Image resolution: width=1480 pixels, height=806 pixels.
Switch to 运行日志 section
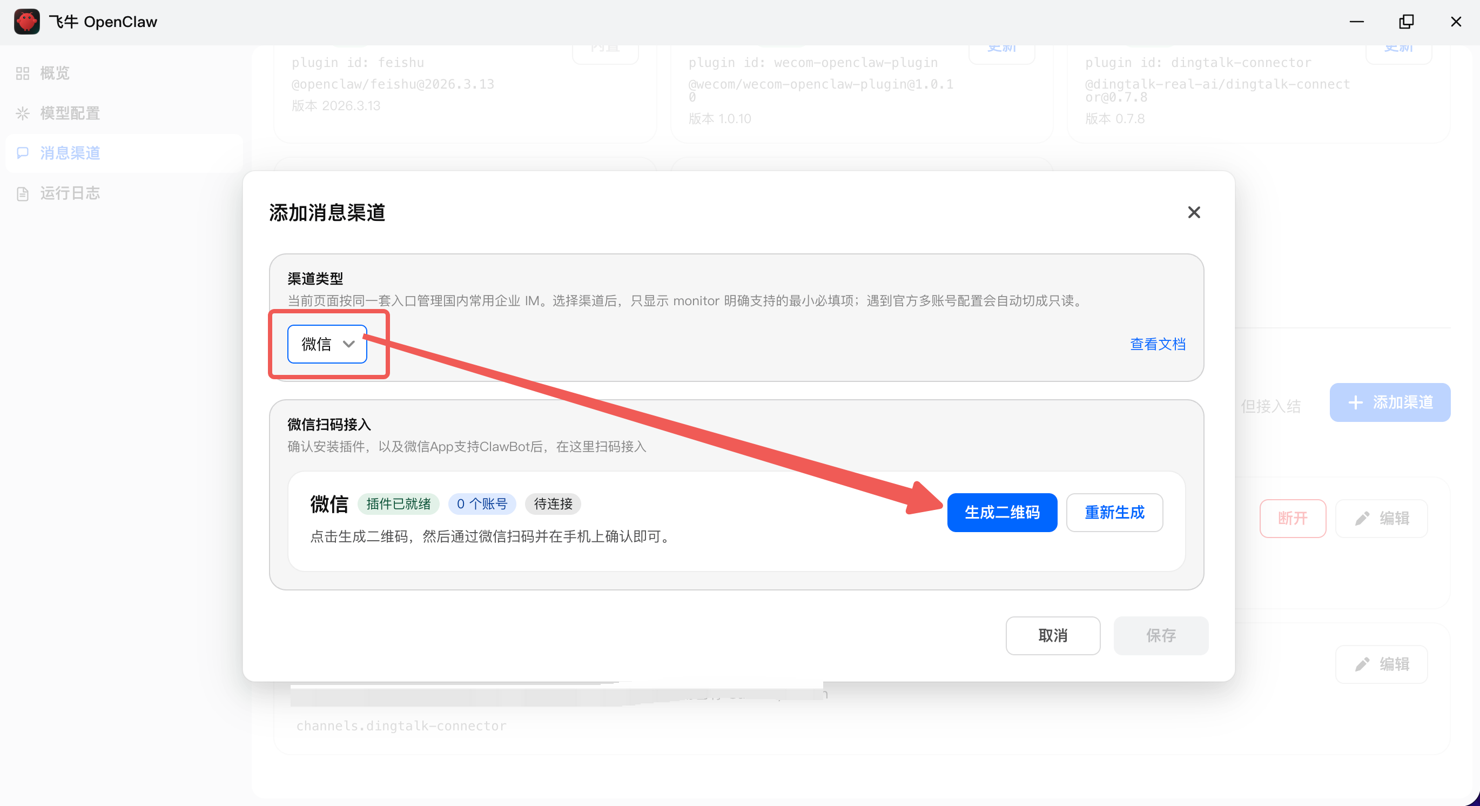coord(70,193)
